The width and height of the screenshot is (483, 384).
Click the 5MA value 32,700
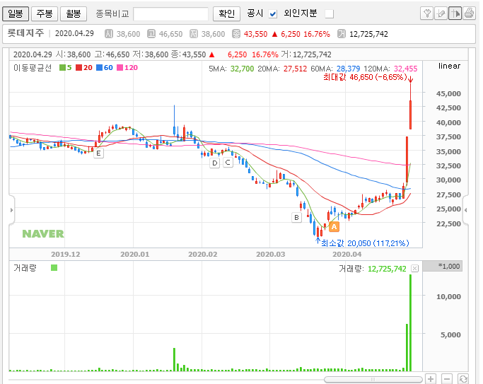pyautogui.click(x=242, y=69)
